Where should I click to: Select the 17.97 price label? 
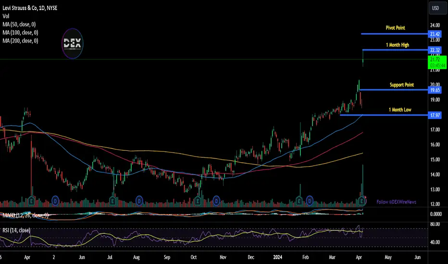click(x=435, y=115)
